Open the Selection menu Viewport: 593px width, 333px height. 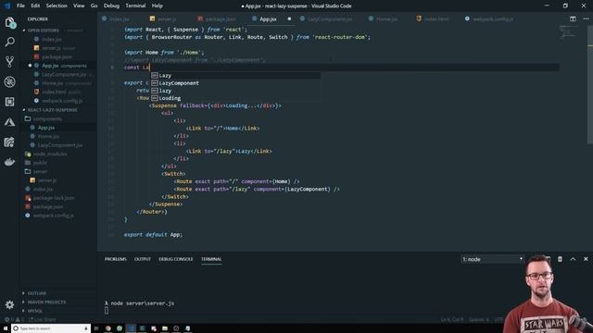(57, 6)
